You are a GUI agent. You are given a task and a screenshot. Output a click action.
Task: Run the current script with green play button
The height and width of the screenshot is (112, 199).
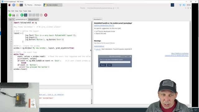pos(22,15)
